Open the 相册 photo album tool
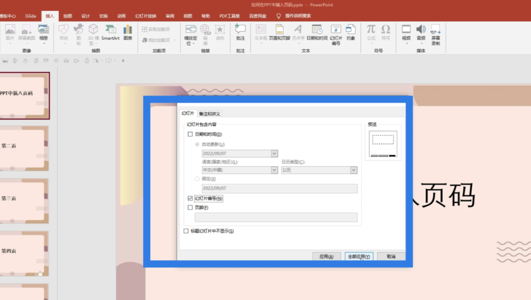The width and height of the screenshot is (531, 300). [x=43, y=34]
